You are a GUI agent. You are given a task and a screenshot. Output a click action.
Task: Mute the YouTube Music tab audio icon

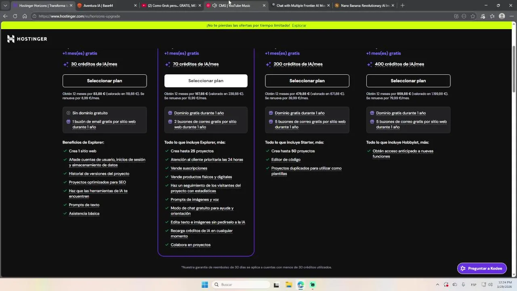pyautogui.click(x=214, y=5)
